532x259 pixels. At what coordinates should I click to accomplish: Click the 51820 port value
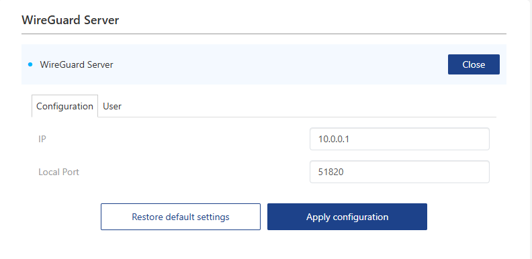[x=330, y=172]
